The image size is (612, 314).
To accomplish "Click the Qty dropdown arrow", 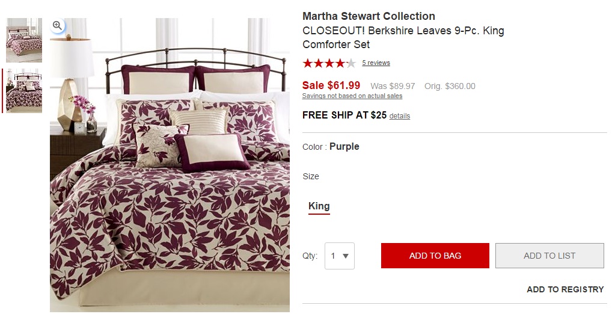I will (346, 256).
